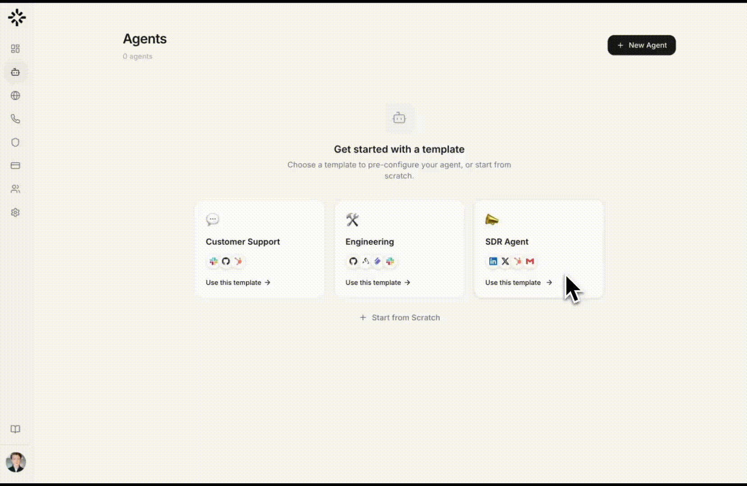Image resolution: width=747 pixels, height=486 pixels.
Task: Click the Agents page heading
Action: point(145,39)
